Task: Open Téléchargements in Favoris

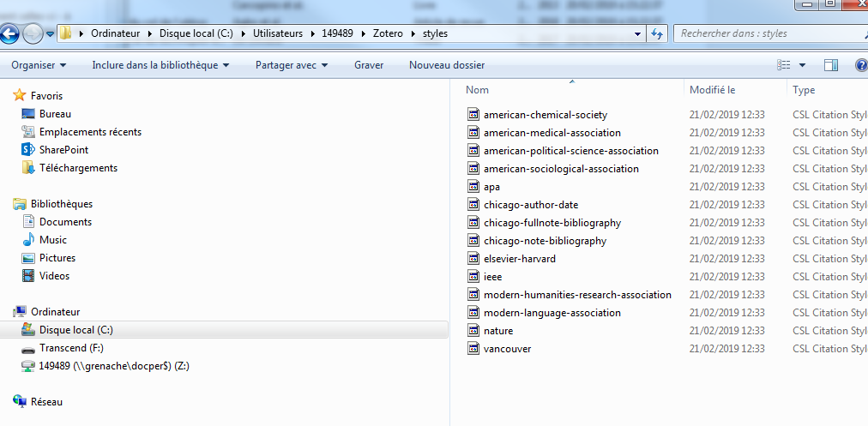Action: 78,168
